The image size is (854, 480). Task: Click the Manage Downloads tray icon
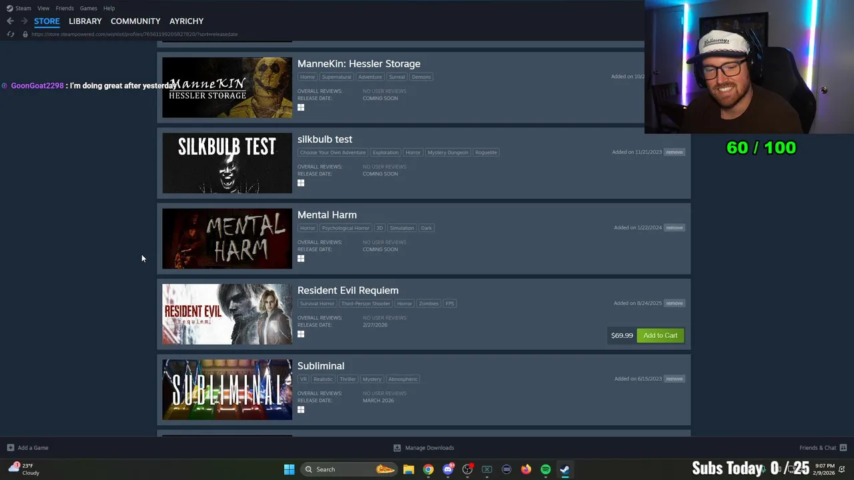point(397,448)
